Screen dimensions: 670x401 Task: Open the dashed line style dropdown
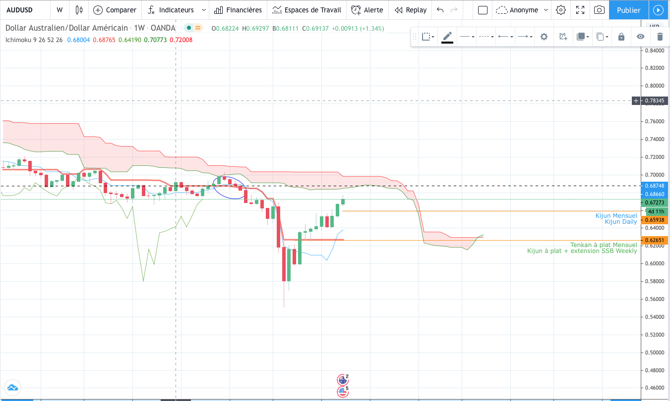point(486,37)
